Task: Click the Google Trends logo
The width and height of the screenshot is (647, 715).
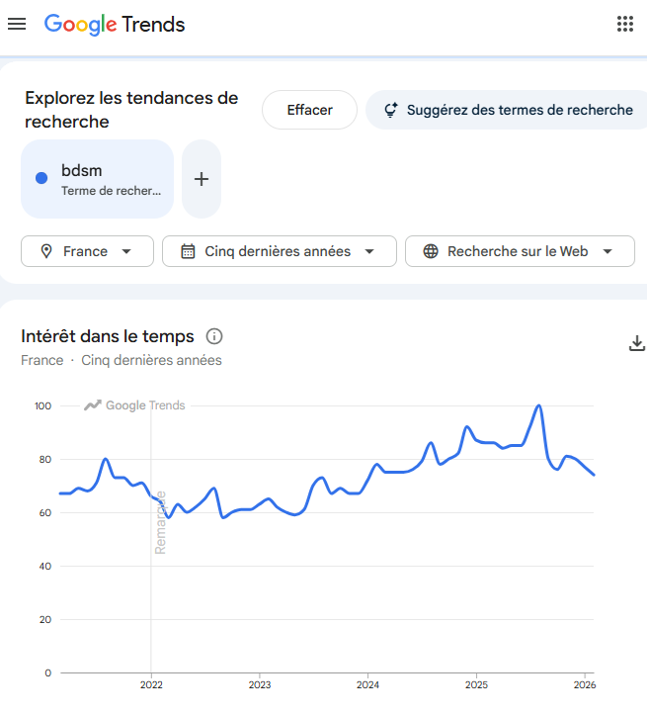Action: [x=115, y=24]
